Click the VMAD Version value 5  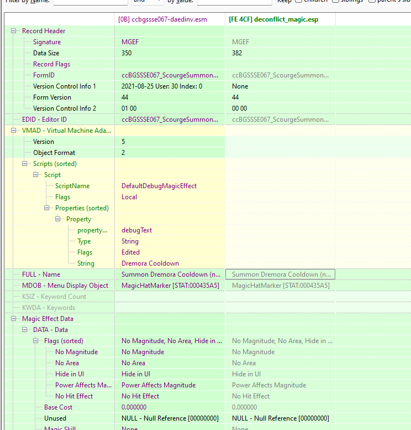coord(123,142)
